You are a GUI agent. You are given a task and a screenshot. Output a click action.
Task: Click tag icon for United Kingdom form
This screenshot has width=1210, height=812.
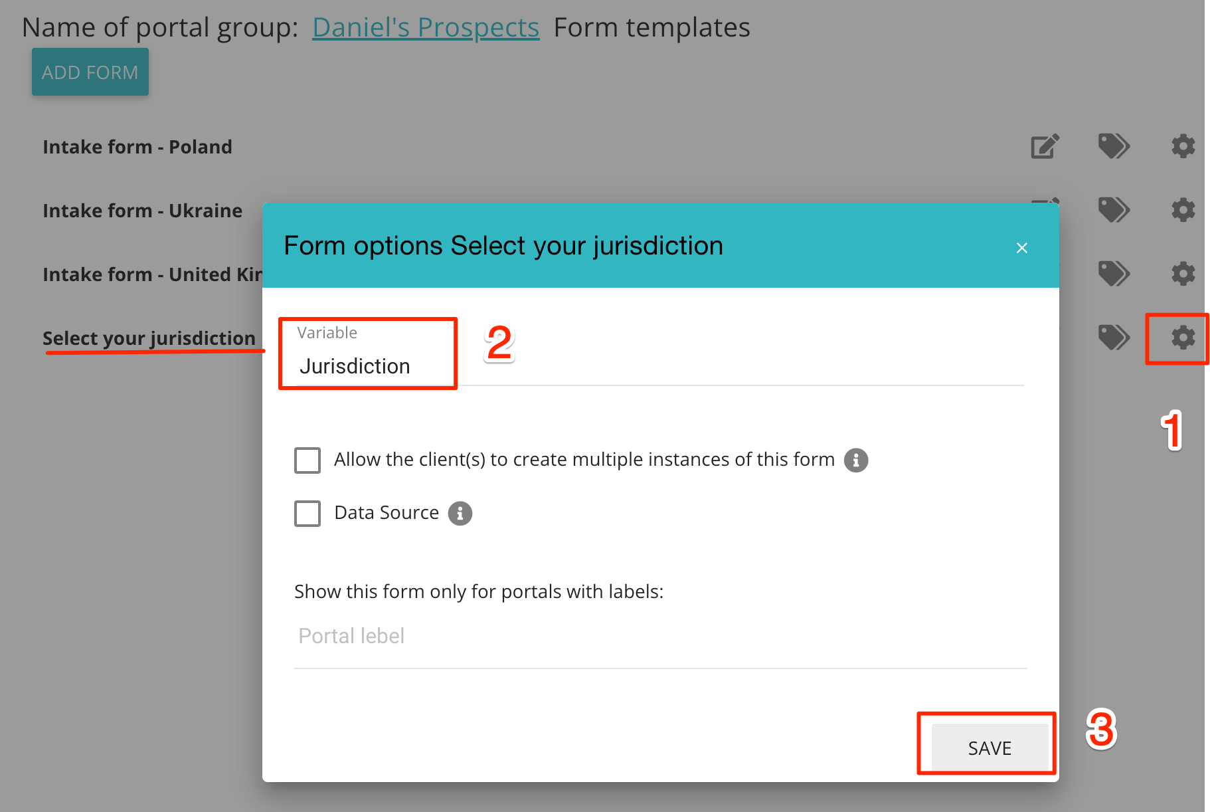pyautogui.click(x=1114, y=273)
